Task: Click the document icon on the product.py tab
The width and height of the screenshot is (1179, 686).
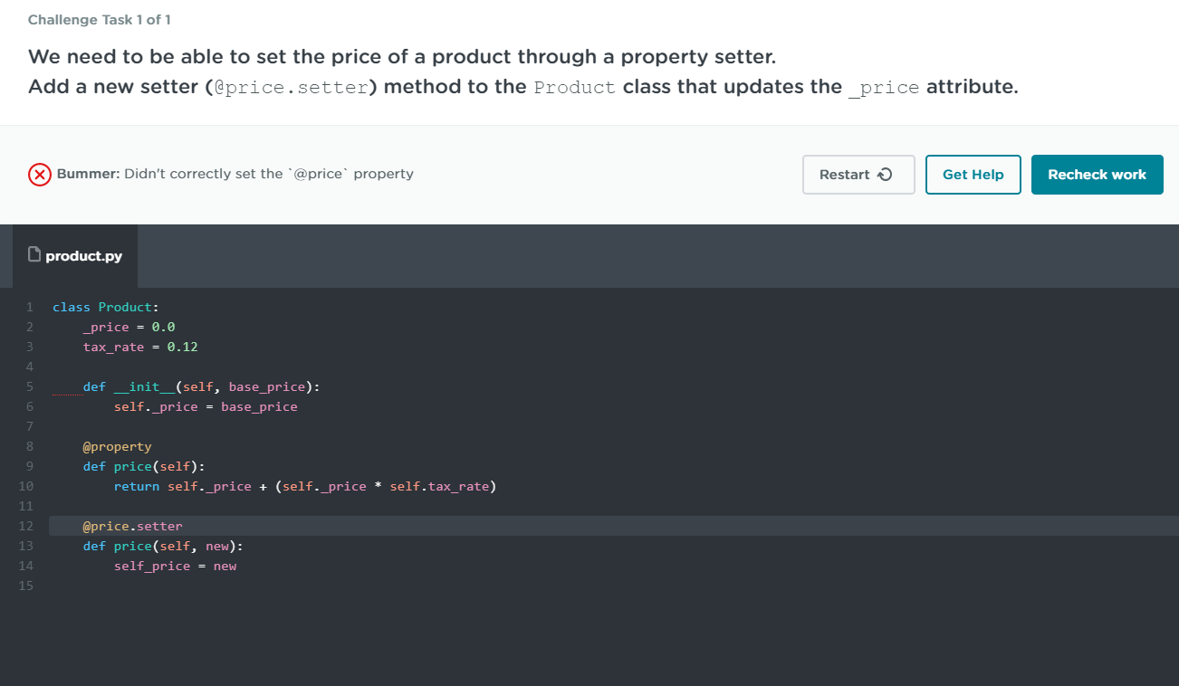Action: pos(34,254)
